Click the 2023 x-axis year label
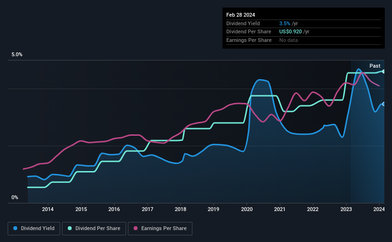Image resolution: width=392 pixels, height=242 pixels. point(346,209)
